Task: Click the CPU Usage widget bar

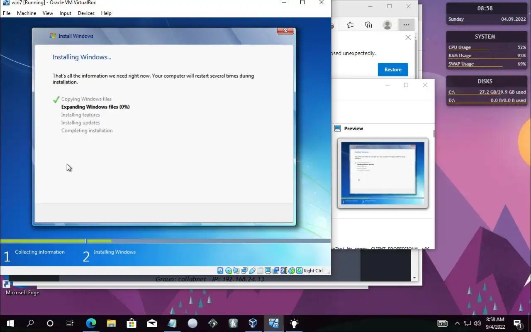Action: coord(487,47)
